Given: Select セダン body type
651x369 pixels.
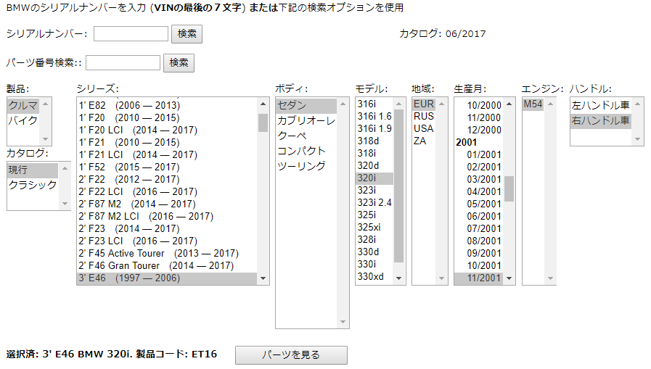Looking at the screenshot, I should coord(306,106).
